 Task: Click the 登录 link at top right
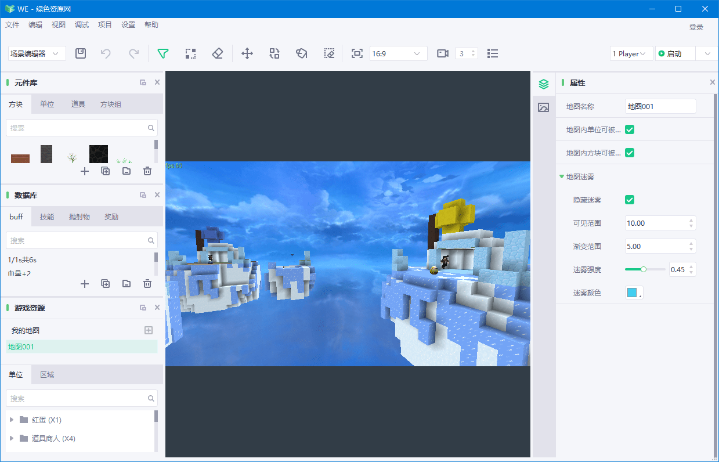coord(696,27)
